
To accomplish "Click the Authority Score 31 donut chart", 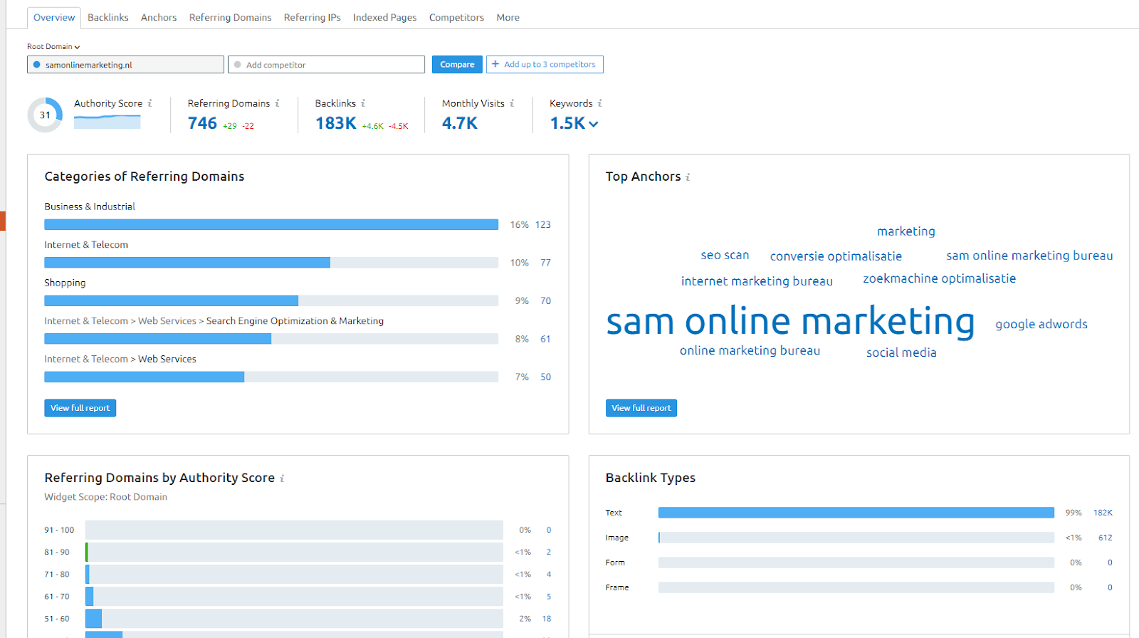I will (x=45, y=115).
